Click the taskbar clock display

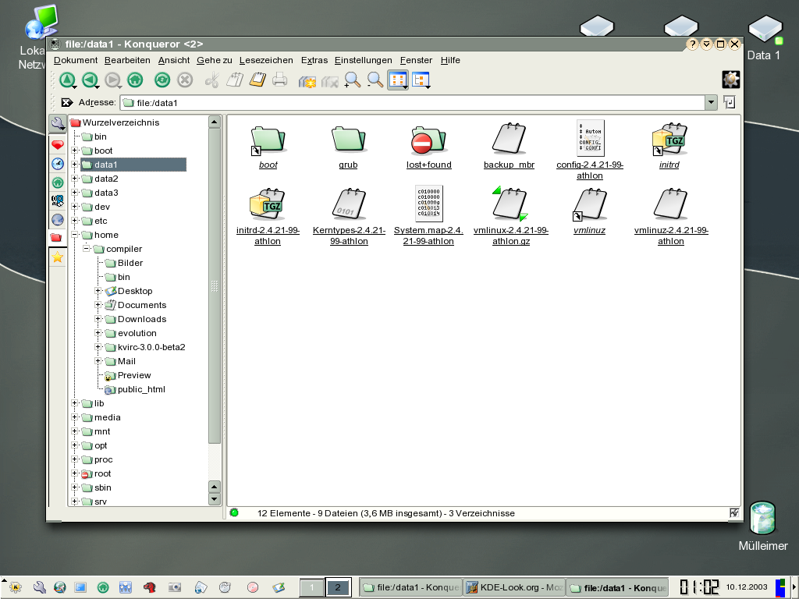pos(699,587)
